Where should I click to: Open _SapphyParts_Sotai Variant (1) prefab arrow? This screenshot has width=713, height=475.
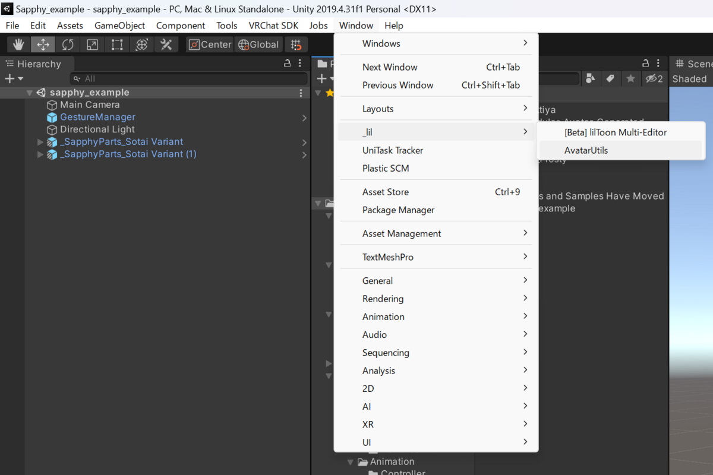(304, 155)
